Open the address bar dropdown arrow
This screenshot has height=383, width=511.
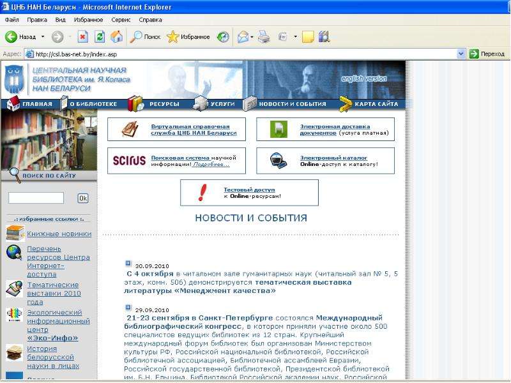click(461, 54)
